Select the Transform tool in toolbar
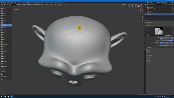The image size is (174, 98). 6,76
